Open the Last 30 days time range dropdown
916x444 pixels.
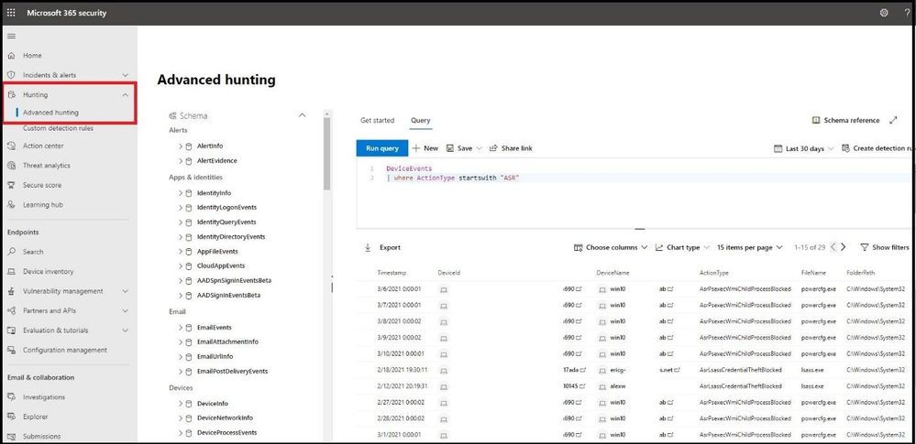click(804, 149)
